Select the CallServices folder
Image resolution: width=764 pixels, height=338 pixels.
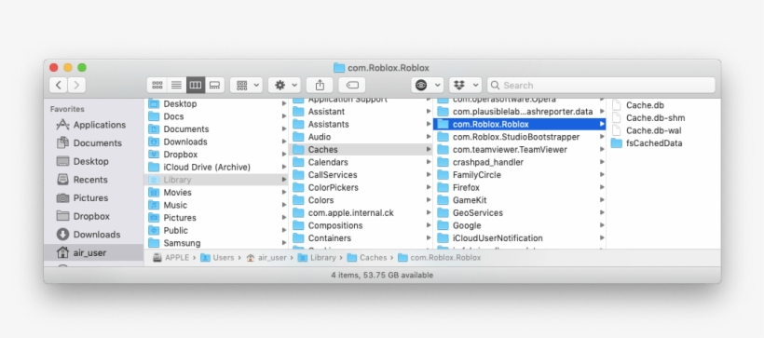click(362, 175)
